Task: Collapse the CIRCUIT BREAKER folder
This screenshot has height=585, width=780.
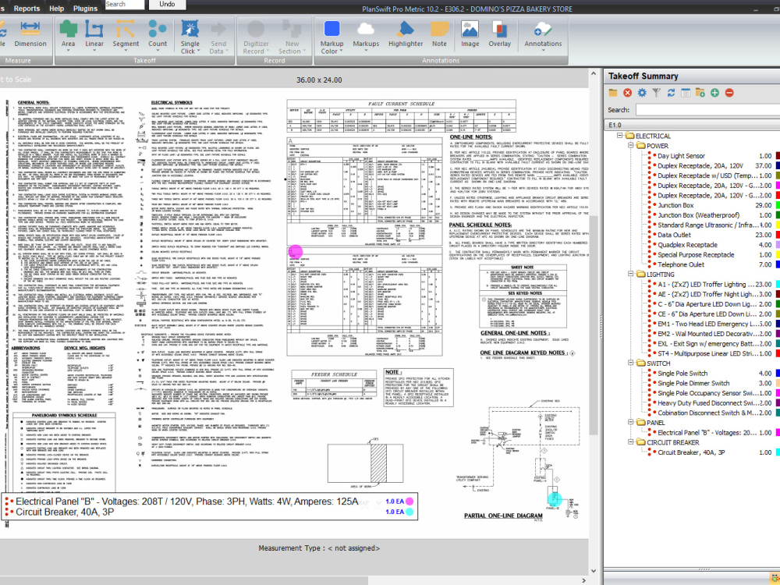Action: pos(630,442)
